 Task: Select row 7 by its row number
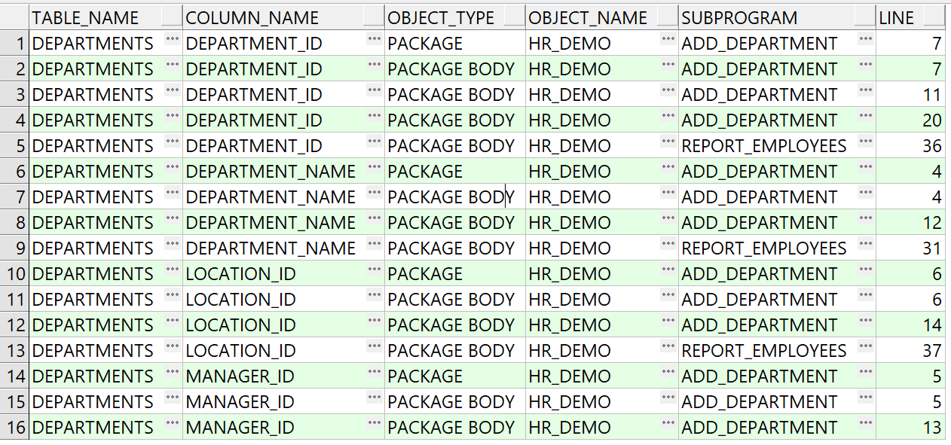tap(15, 197)
